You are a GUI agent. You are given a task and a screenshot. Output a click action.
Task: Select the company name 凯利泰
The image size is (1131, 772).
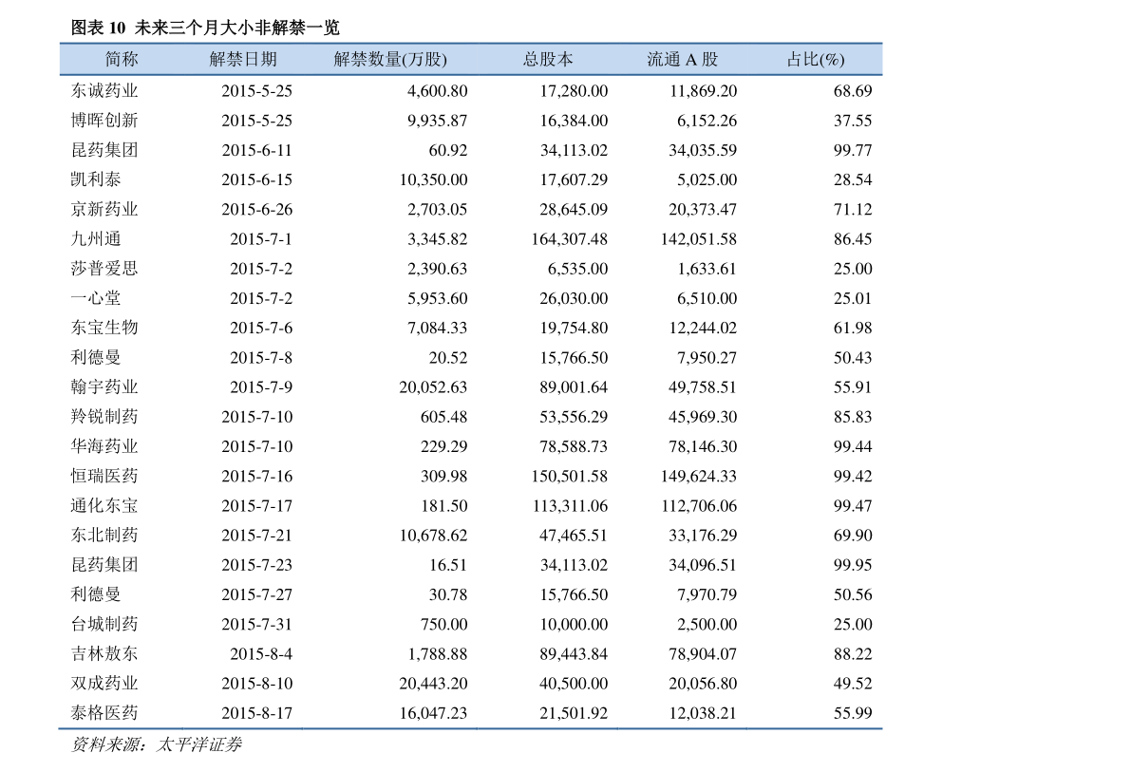[x=96, y=179]
